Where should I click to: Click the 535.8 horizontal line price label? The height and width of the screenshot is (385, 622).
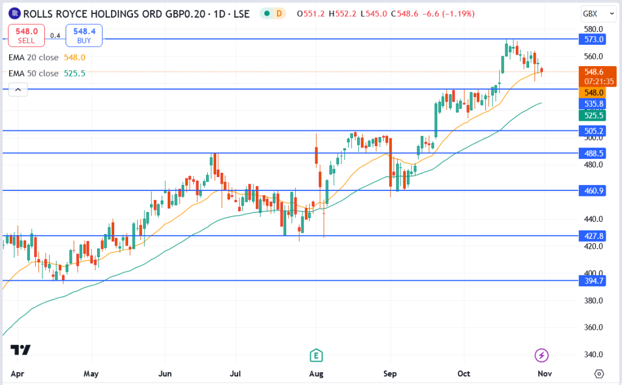[x=593, y=104]
